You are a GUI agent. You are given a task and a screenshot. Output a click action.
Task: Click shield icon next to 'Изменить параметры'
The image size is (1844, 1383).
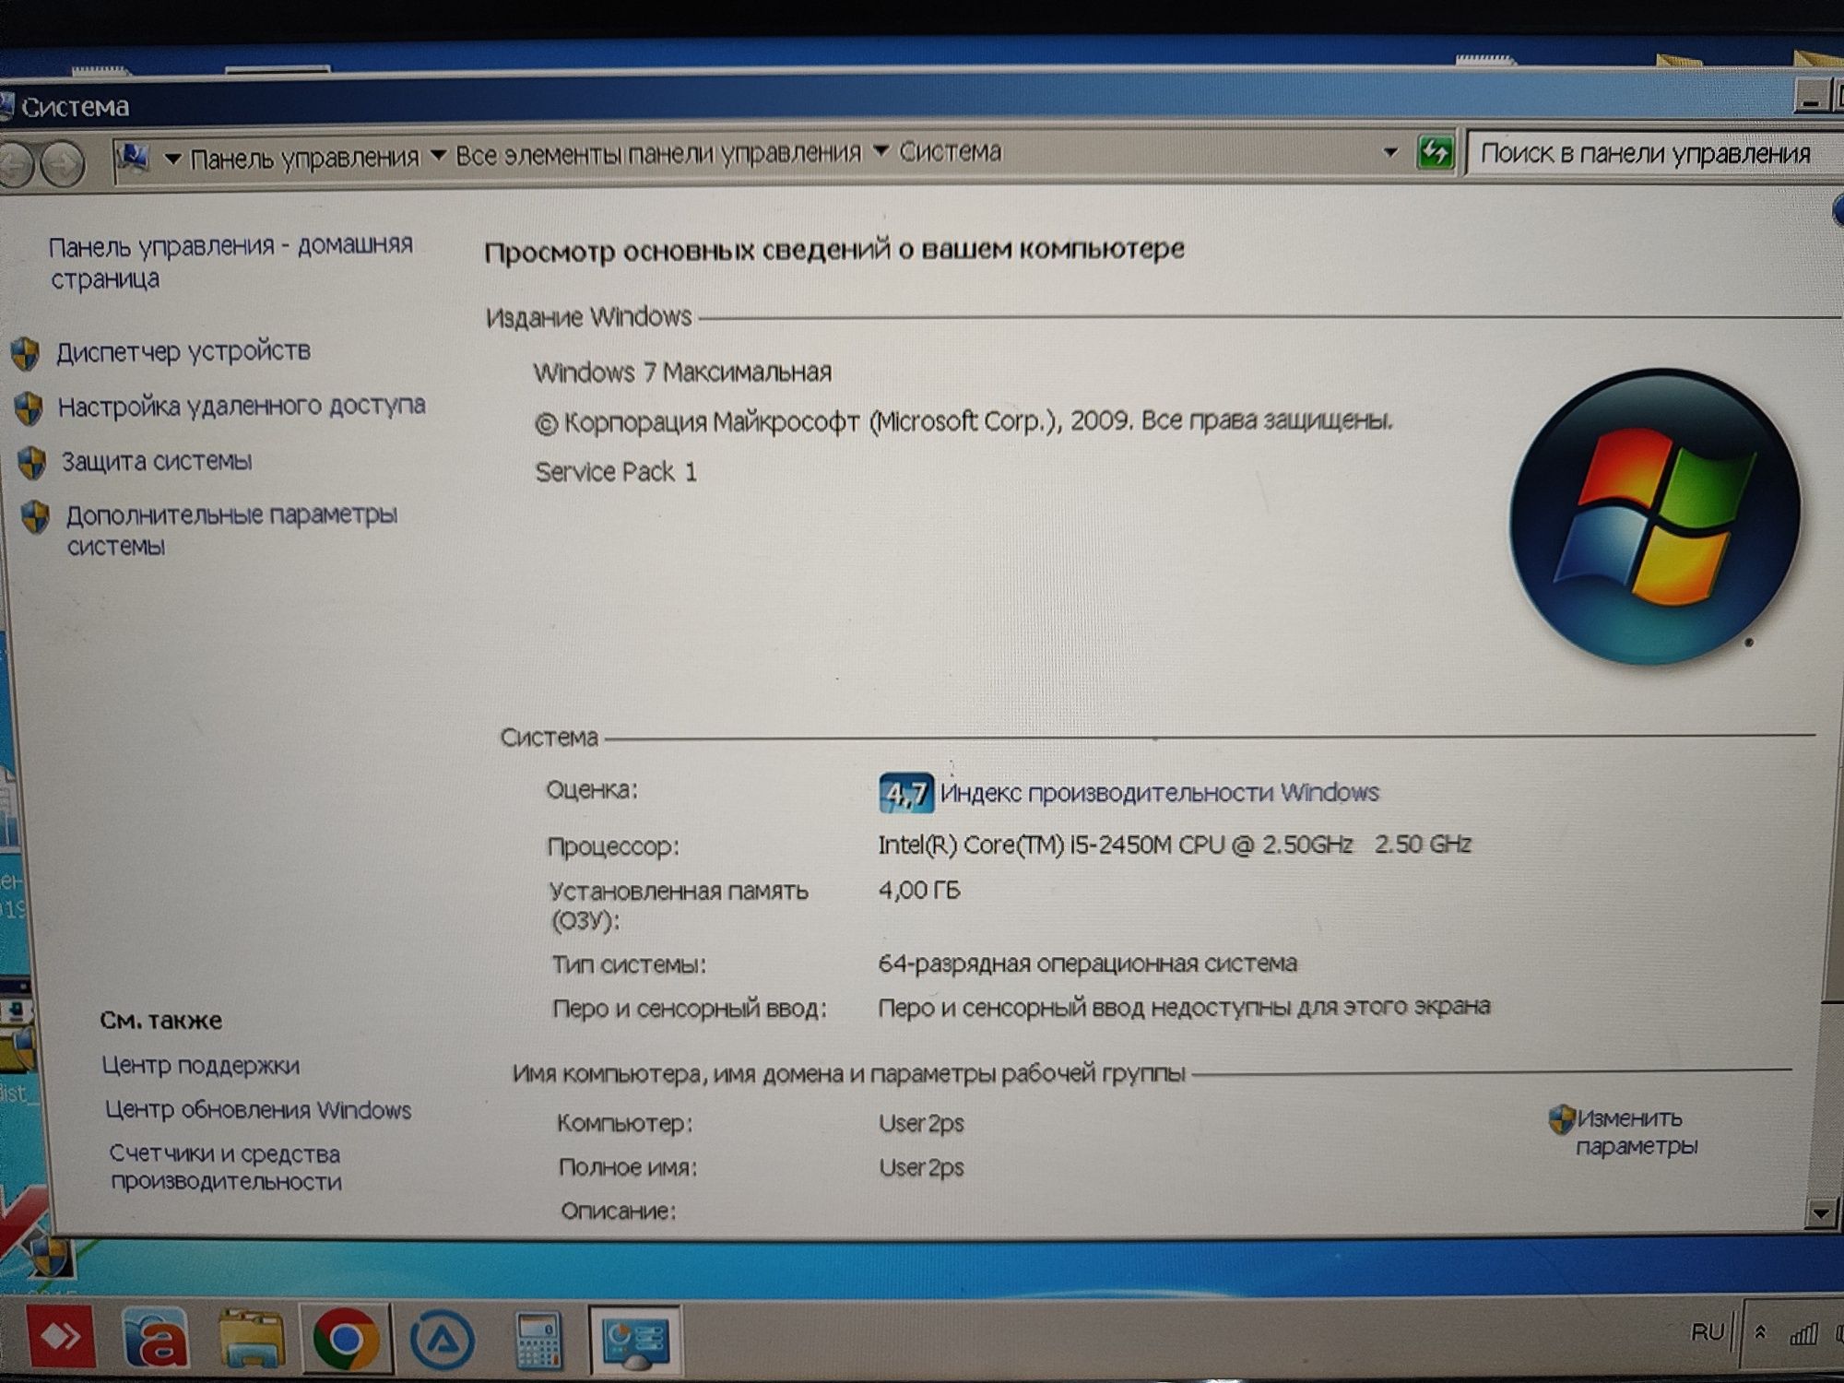[1561, 1119]
